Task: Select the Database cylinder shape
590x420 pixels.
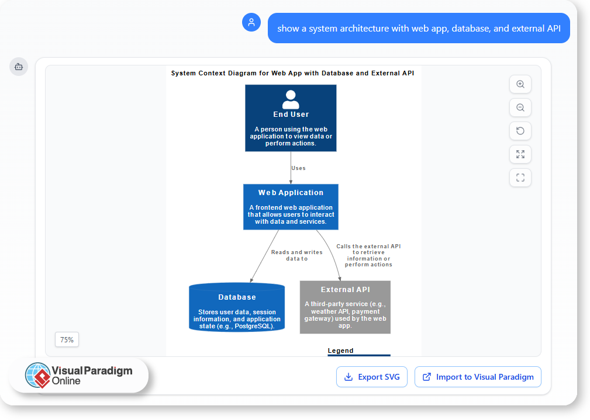Action: (x=236, y=307)
